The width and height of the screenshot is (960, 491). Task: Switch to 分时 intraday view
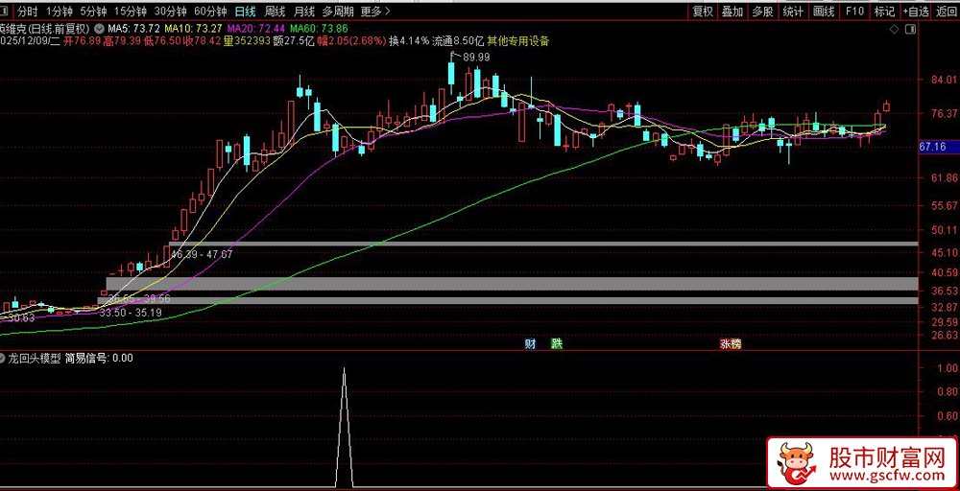coord(28,11)
